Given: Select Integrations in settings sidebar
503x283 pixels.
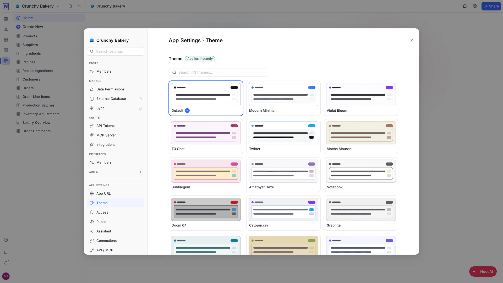Looking at the screenshot, I should pyautogui.click(x=116, y=145).
